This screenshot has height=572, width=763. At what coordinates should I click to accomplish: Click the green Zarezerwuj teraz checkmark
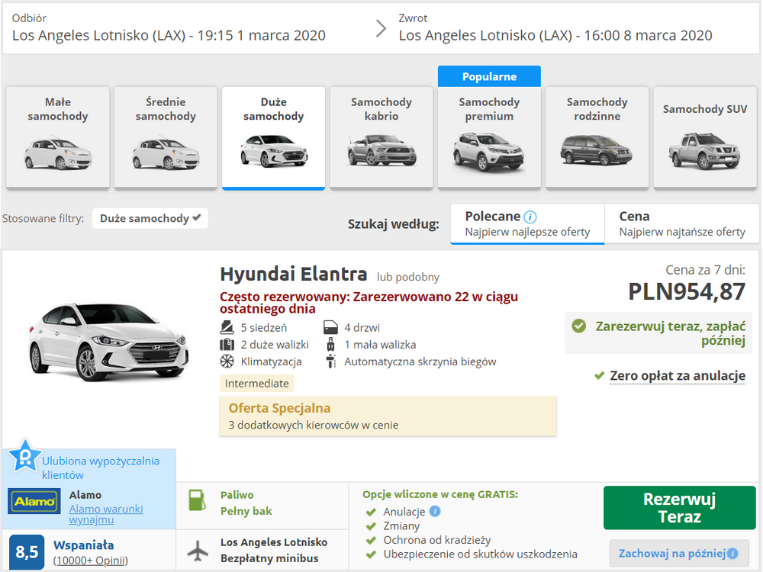click(x=579, y=326)
